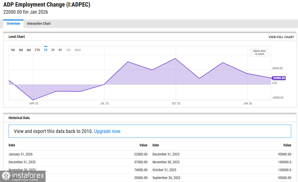The width and height of the screenshot is (298, 182).
Task: Open the Interactive Chart tab
Action: pos(39,24)
